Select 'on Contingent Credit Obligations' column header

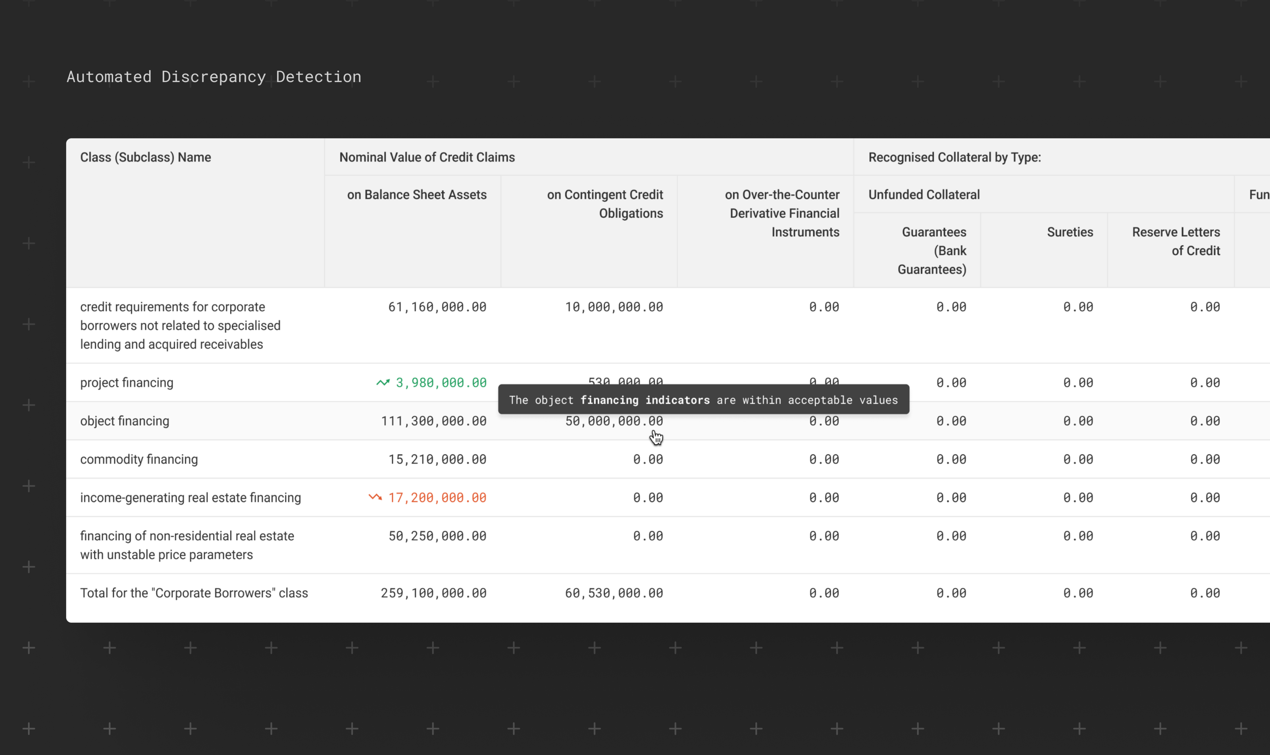click(x=605, y=204)
